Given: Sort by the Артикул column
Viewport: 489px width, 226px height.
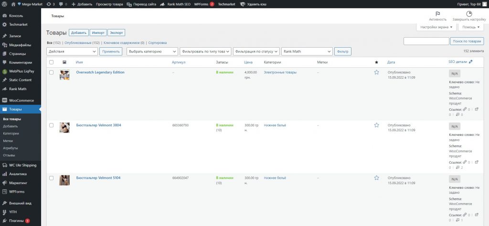Looking at the screenshot, I should click(179, 62).
